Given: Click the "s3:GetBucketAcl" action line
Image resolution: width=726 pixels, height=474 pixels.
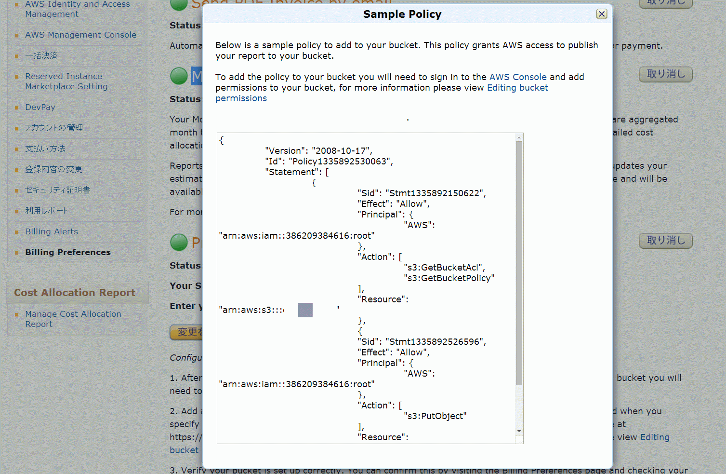Looking at the screenshot, I should pos(445,268).
